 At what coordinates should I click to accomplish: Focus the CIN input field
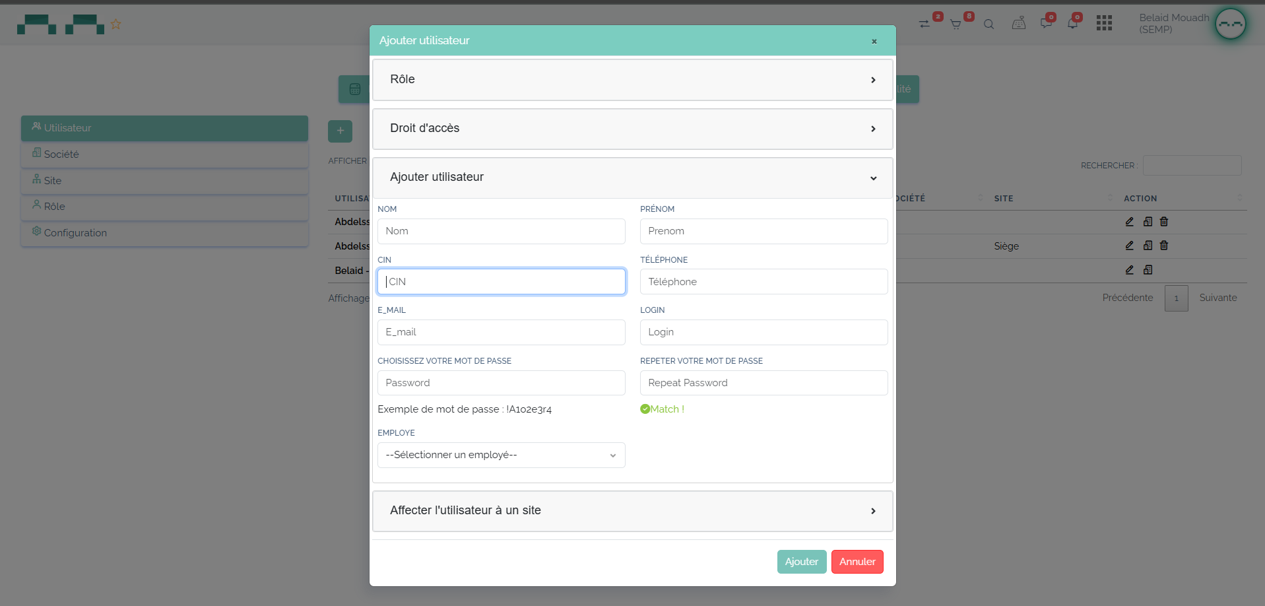pyautogui.click(x=501, y=282)
